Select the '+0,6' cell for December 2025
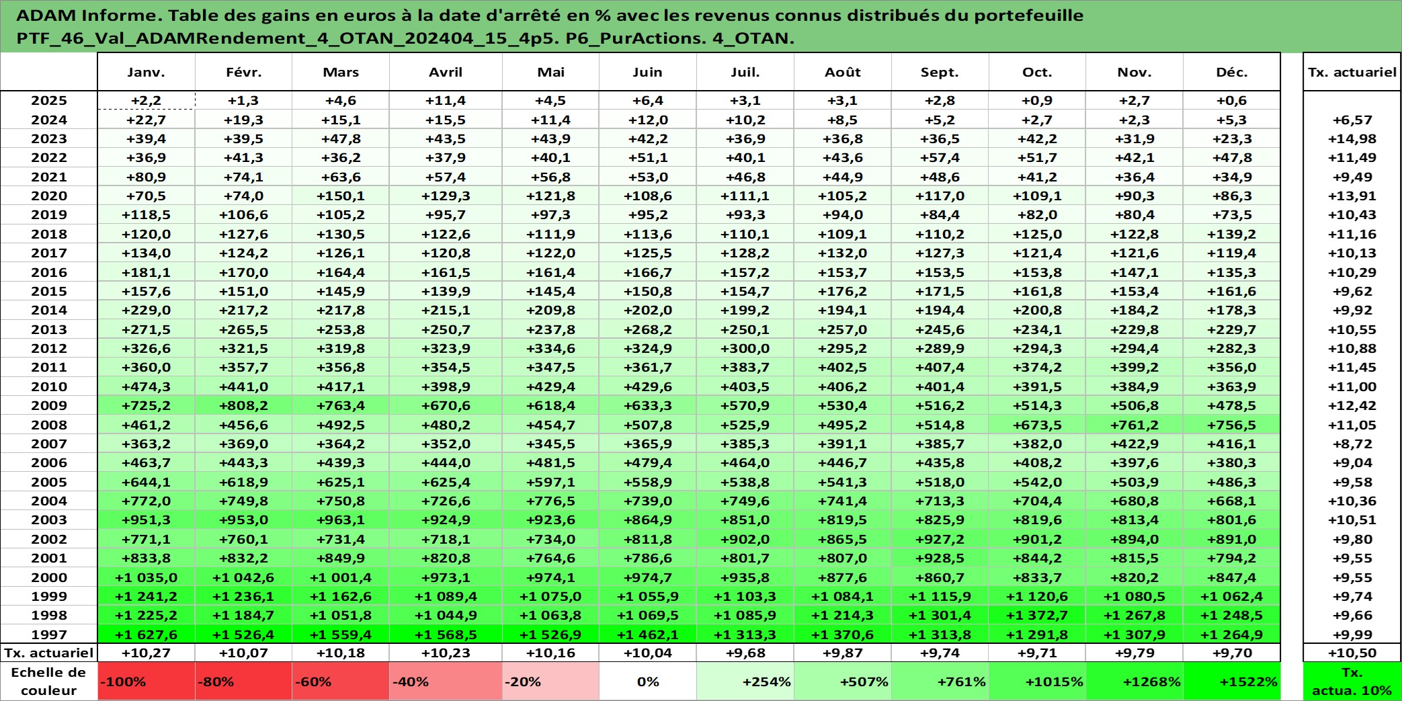 pos(1232,100)
